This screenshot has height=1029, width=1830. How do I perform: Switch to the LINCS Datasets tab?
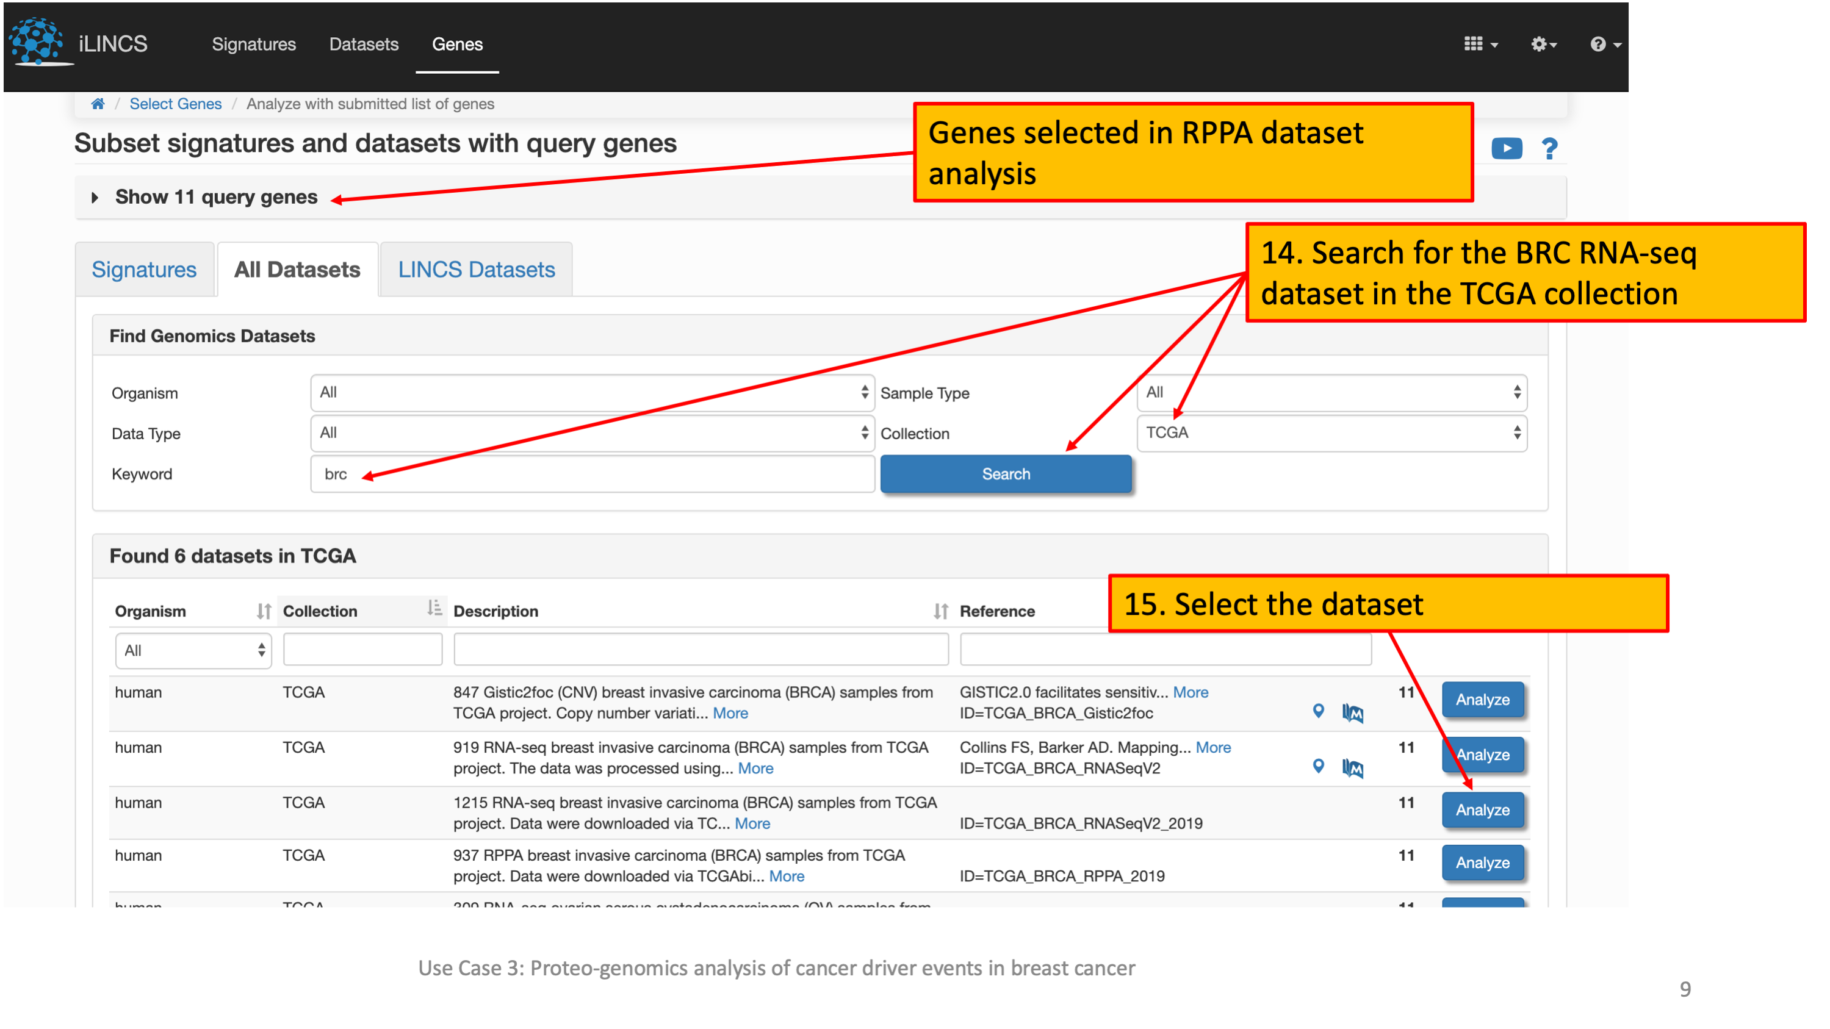tap(476, 270)
